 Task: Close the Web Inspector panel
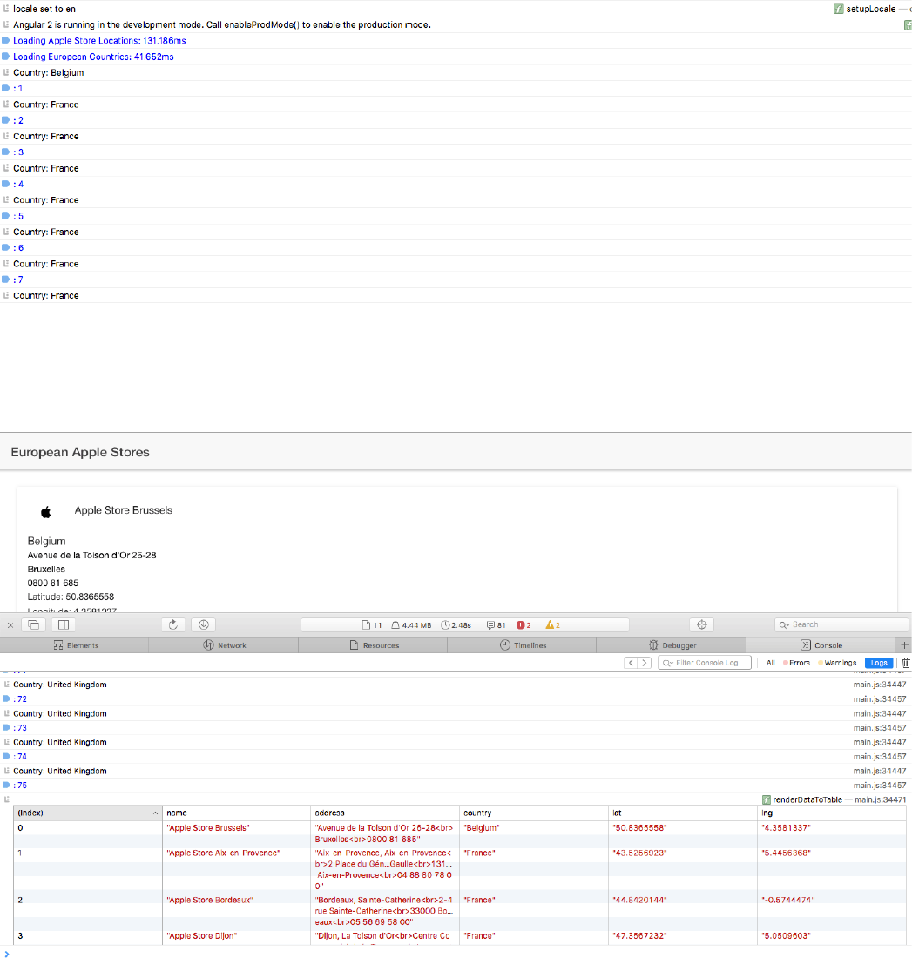10,625
